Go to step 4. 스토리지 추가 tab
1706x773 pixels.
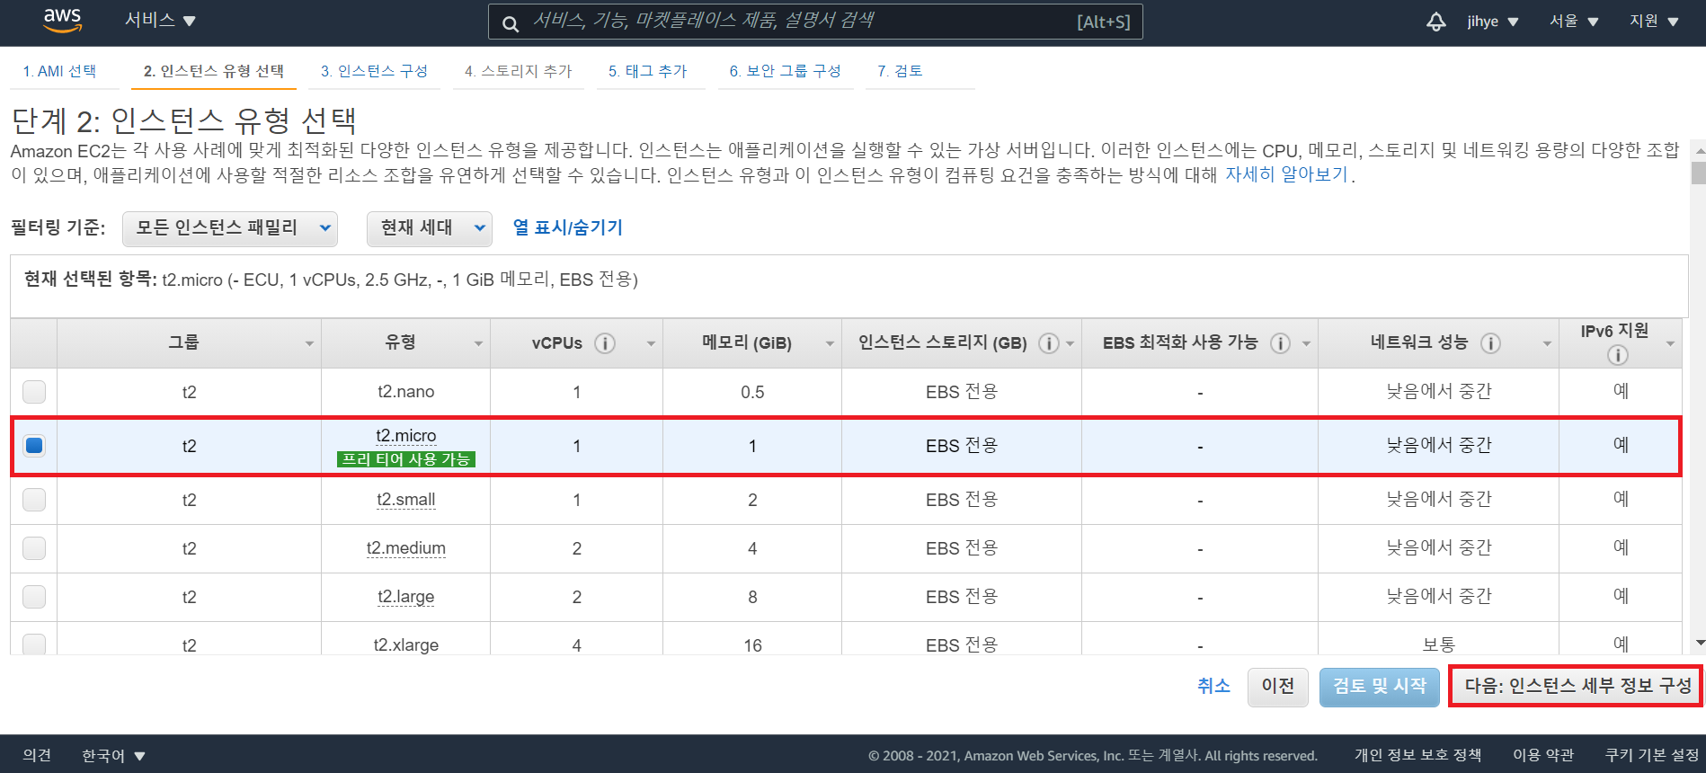point(518,71)
